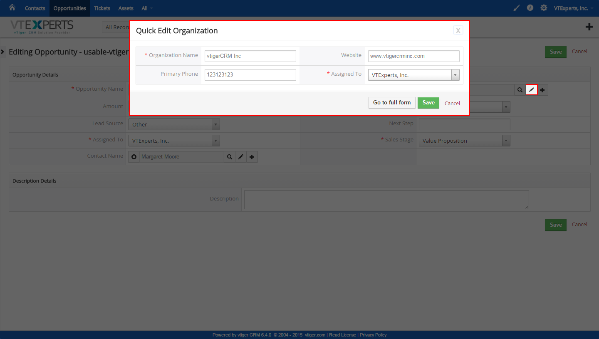This screenshot has height=339, width=599.
Task: Cancel the Quick Edit Organization dialog
Action: coord(452,103)
